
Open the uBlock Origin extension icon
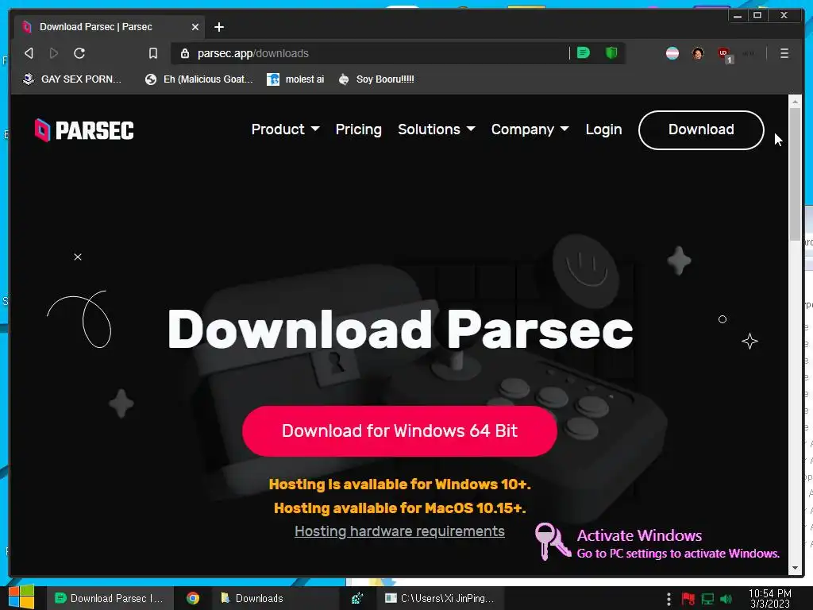pyautogui.click(x=724, y=55)
